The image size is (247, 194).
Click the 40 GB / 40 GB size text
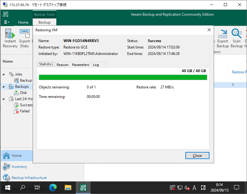pyautogui.click(x=194, y=71)
